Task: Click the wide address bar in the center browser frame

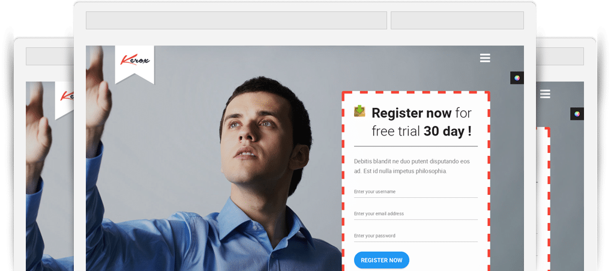Action: [x=236, y=20]
